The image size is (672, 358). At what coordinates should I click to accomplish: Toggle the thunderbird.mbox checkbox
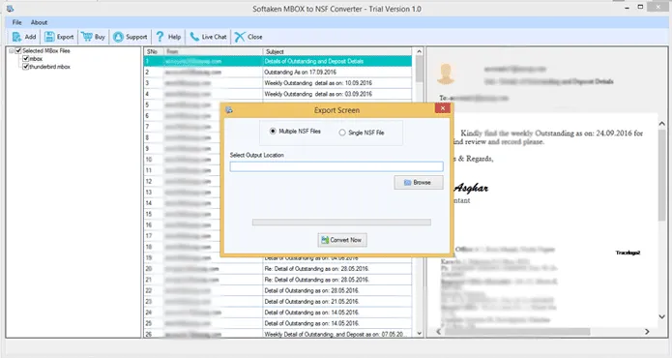tap(26, 67)
